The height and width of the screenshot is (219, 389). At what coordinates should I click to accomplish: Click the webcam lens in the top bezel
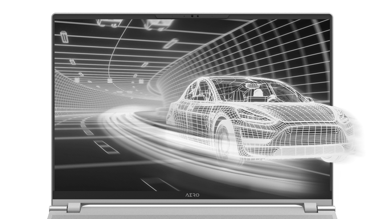(192, 16)
